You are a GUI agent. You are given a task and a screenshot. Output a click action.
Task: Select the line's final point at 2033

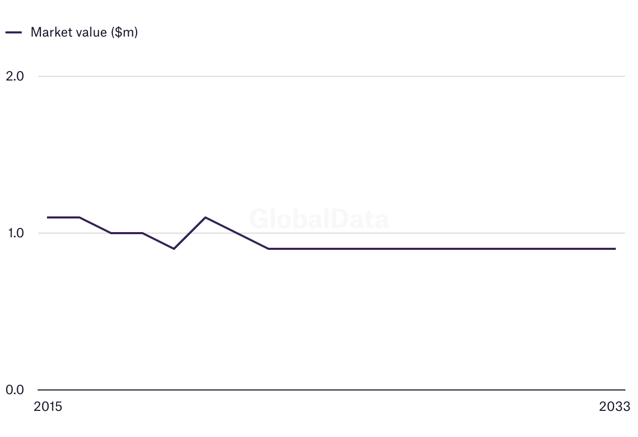point(615,249)
